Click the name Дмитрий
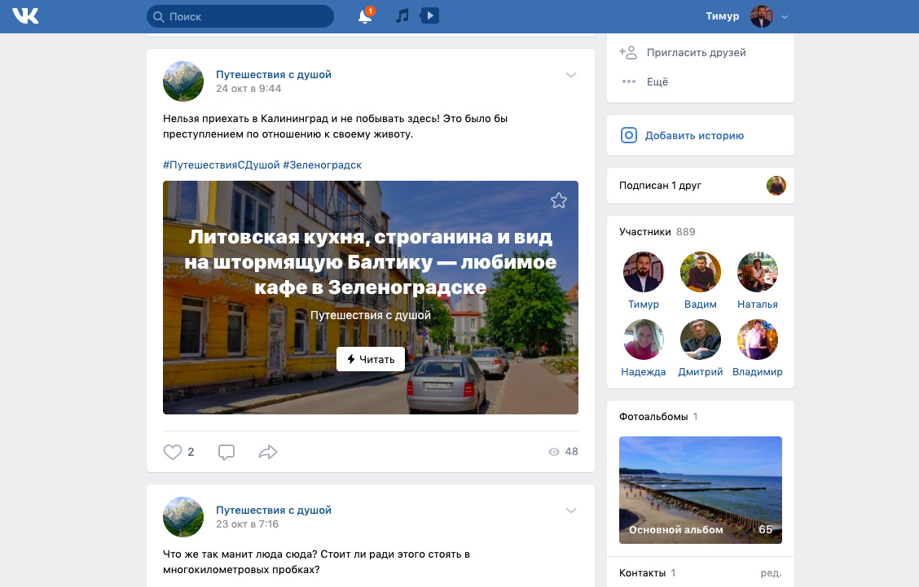Screen dimensions: 919x587 tap(701, 372)
